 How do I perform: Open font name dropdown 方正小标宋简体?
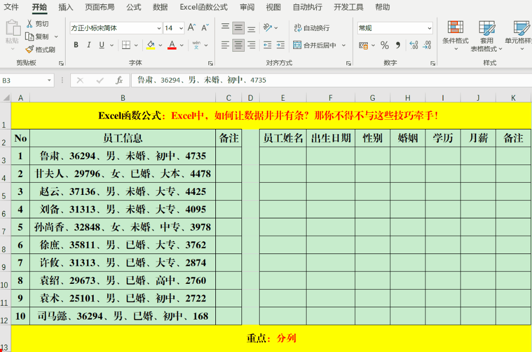point(159,28)
